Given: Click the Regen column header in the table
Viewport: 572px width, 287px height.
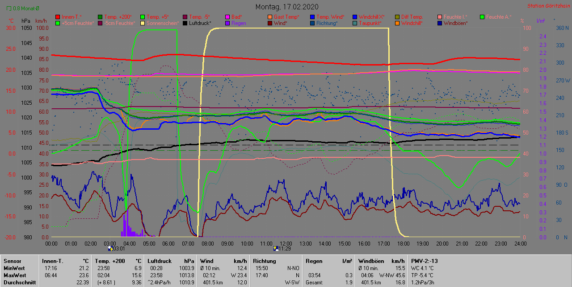Looking at the screenshot, I should pyautogui.click(x=314, y=261).
